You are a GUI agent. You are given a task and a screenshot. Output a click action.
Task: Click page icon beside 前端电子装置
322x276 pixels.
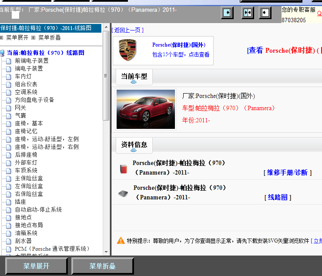click(8, 61)
